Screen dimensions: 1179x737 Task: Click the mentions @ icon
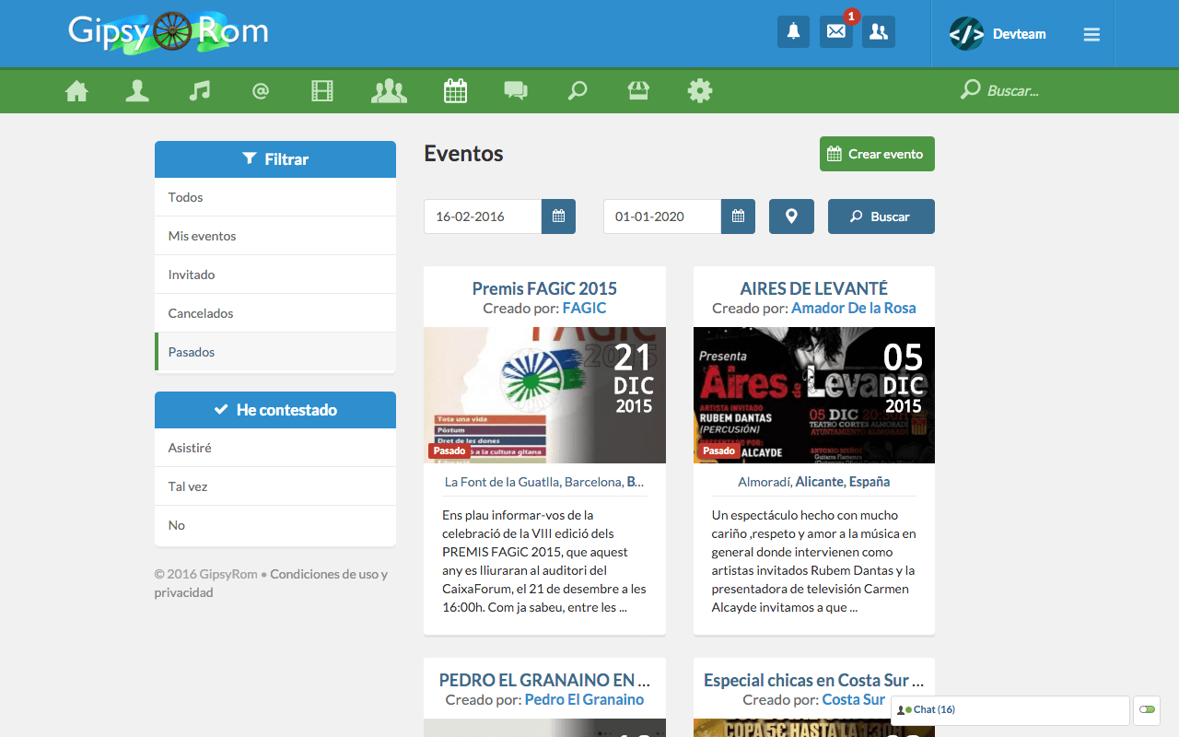[x=260, y=90]
